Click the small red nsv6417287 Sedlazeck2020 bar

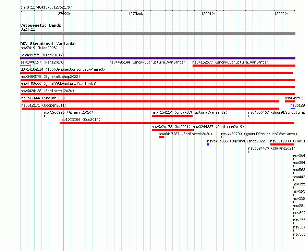point(161,137)
